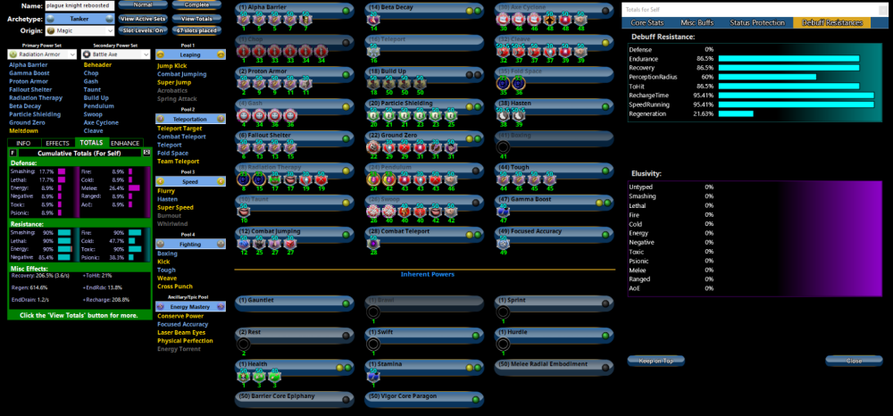Toggle the Proton Armor power indicator
Viewport: 893px width, 416px height.
[x=346, y=75]
